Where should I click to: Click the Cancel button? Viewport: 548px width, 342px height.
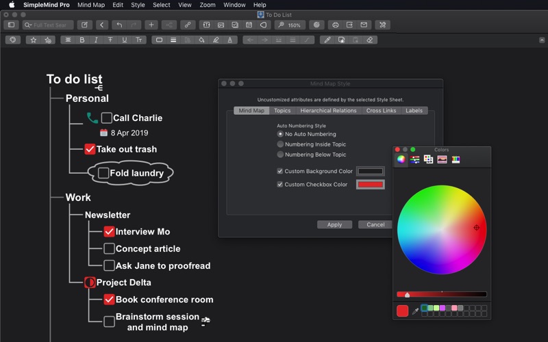(x=375, y=224)
